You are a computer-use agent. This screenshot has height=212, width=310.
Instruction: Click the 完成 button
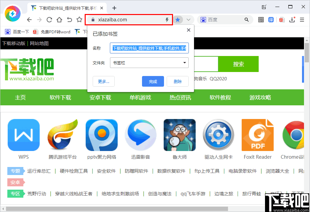(153, 81)
